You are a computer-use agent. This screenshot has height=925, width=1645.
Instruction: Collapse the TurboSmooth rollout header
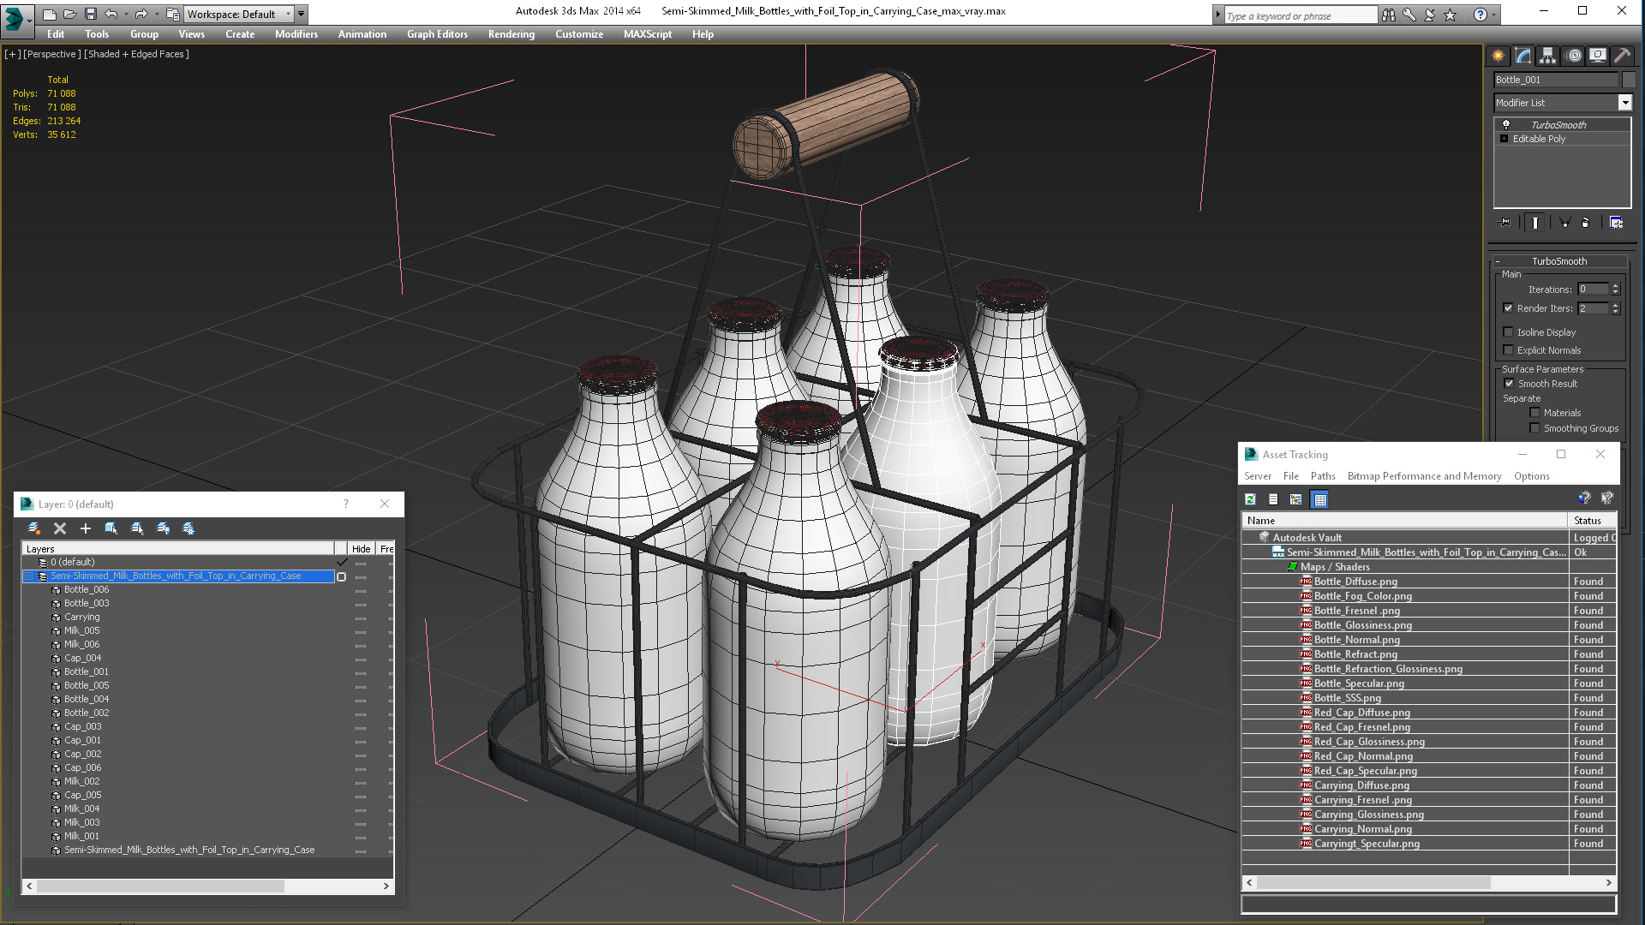[x=1559, y=261]
